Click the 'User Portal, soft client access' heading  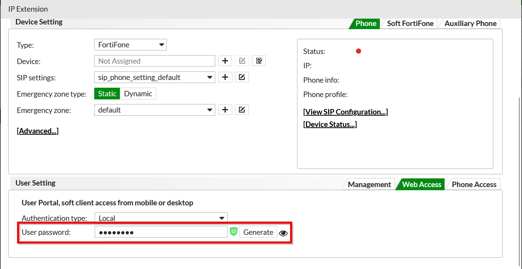pyautogui.click(x=107, y=203)
